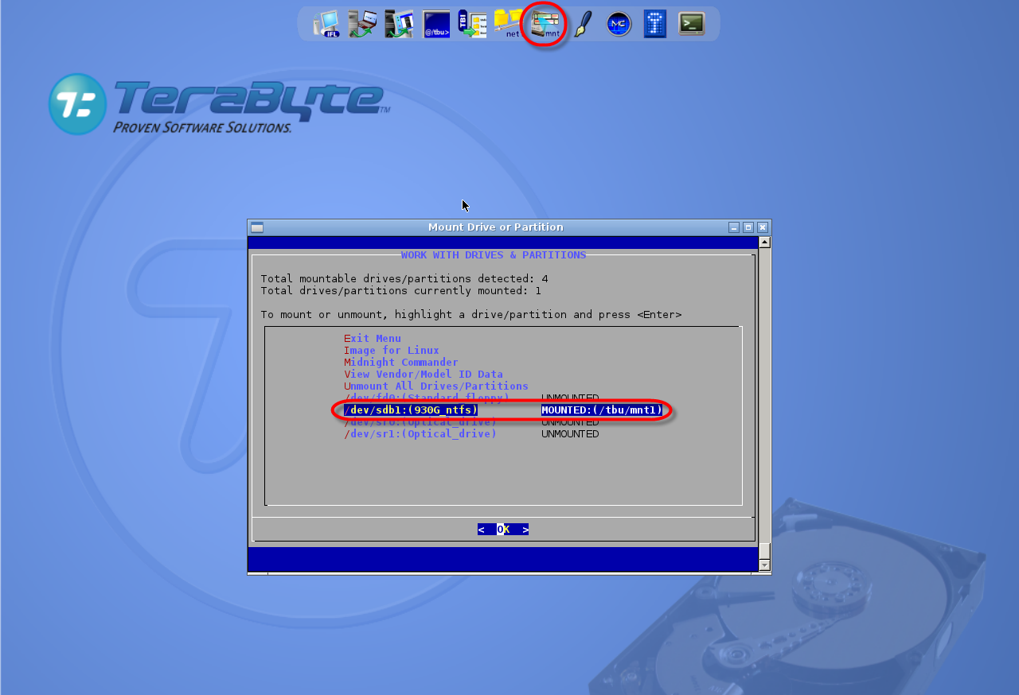
Task: Open the computer-to-screen transfer icon in dock
Action: pyautogui.click(x=399, y=24)
